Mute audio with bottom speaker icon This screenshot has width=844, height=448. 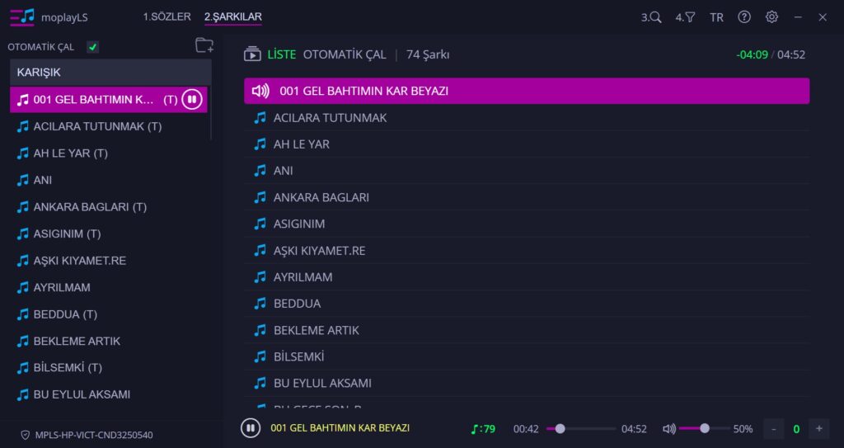click(669, 428)
